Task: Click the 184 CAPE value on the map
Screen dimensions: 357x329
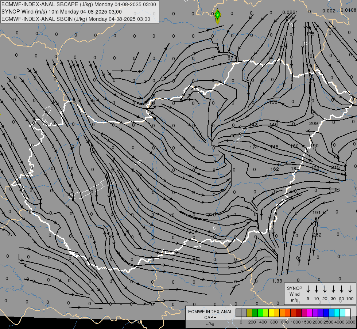Action: point(295,169)
